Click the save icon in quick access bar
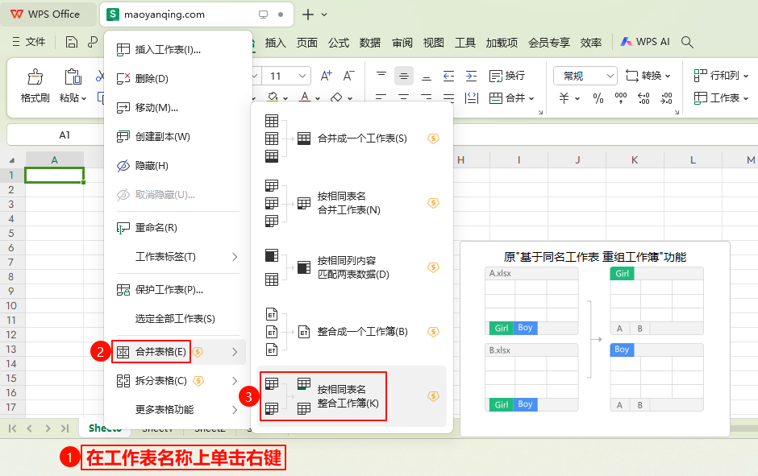Viewport: 758px width, 476px height. click(x=71, y=42)
